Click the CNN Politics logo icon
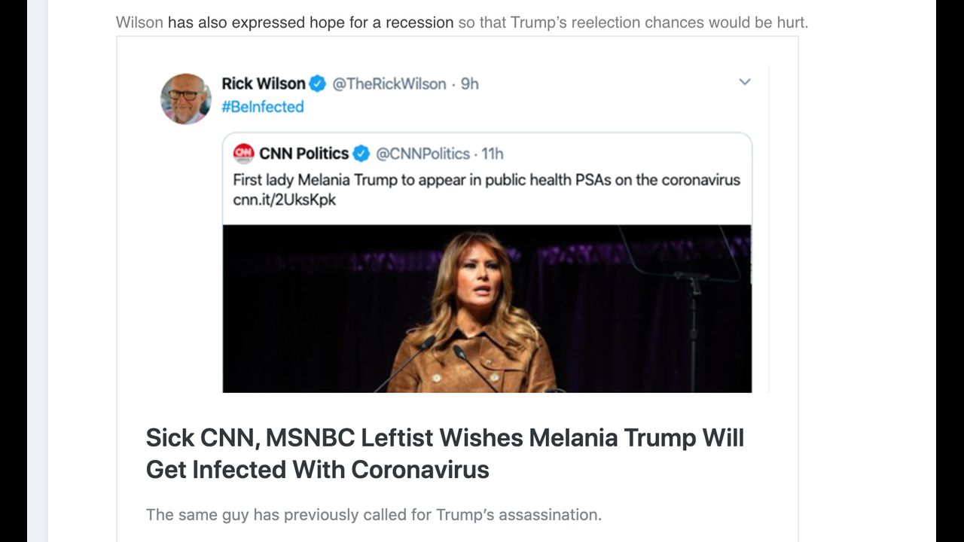Screen dimensions: 964x542 [x=243, y=154]
